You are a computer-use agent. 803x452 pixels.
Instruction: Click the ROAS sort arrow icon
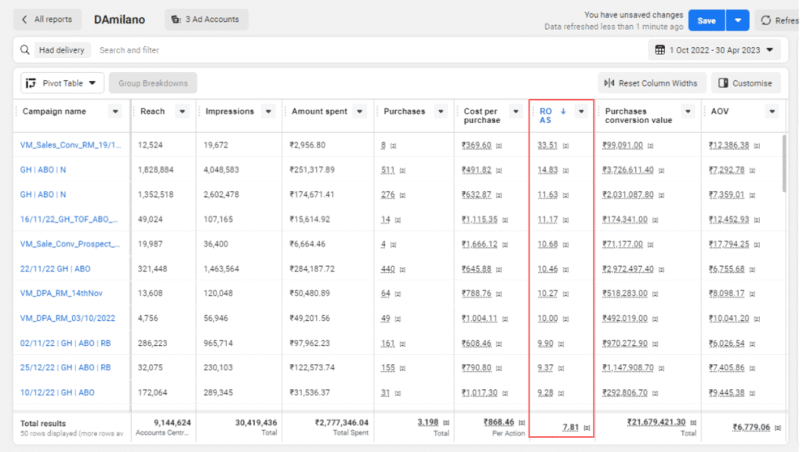click(562, 111)
